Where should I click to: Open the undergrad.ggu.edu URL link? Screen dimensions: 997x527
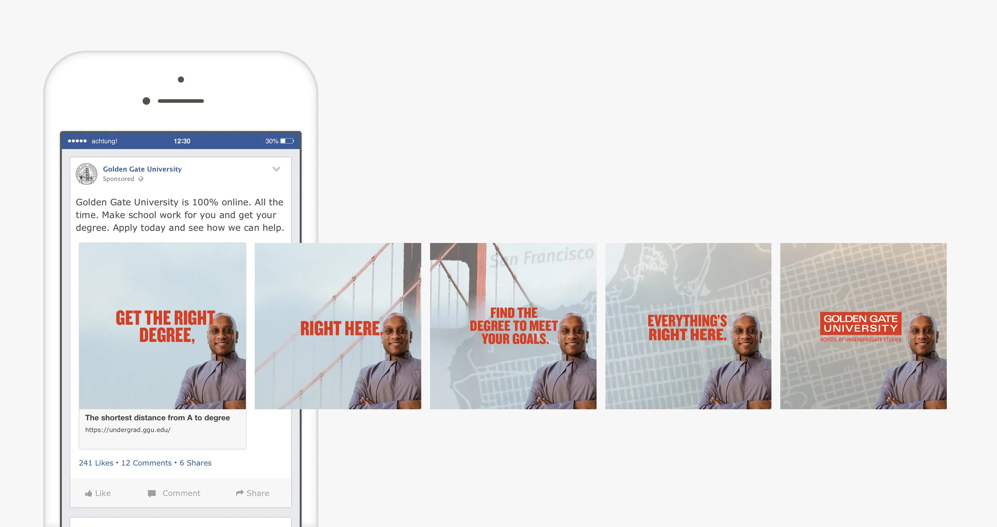(x=128, y=430)
